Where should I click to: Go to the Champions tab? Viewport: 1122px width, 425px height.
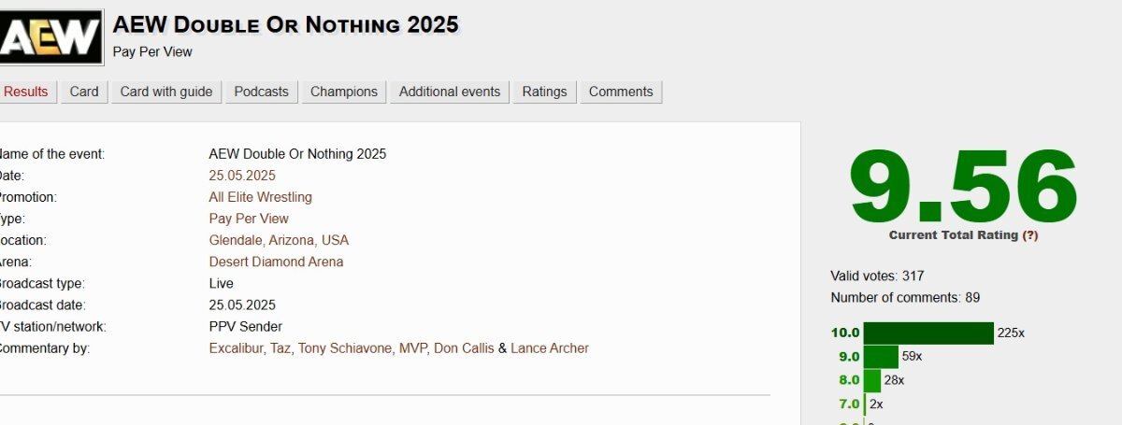click(x=344, y=92)
